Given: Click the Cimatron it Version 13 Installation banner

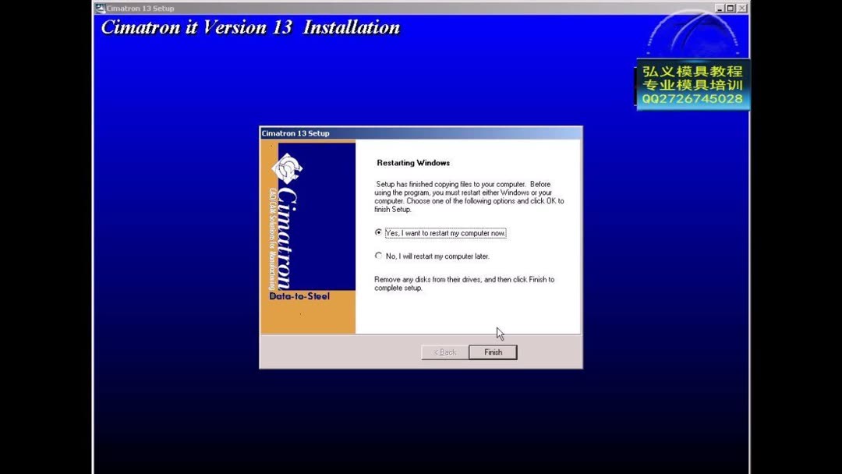Looking at the screenshot, I should (249, 27).
